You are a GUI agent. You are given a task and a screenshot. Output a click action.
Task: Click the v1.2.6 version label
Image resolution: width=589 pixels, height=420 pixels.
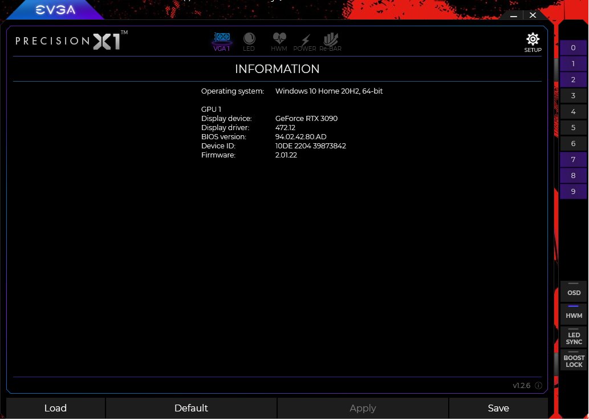point(522,385)
